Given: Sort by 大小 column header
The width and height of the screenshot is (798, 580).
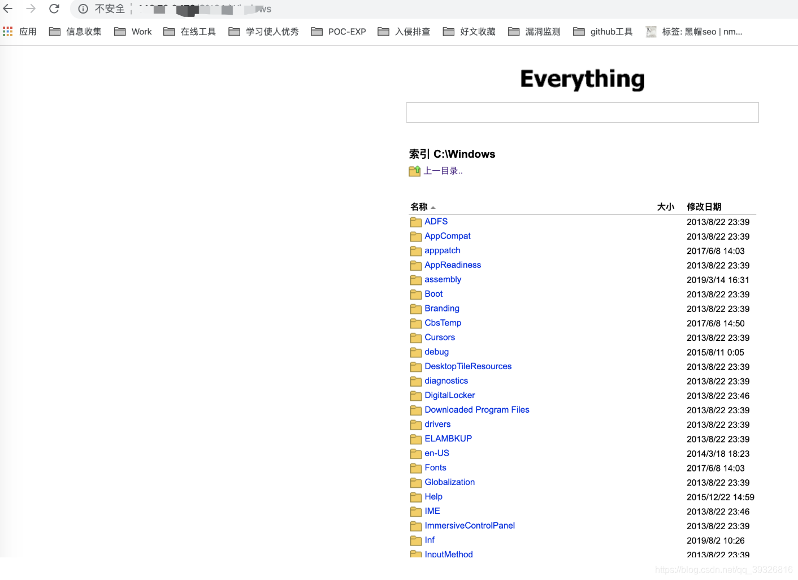Looking at the screenshot, I should tap(666, 207).
